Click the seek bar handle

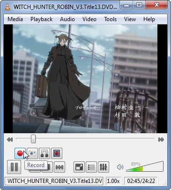coord(33,139)
